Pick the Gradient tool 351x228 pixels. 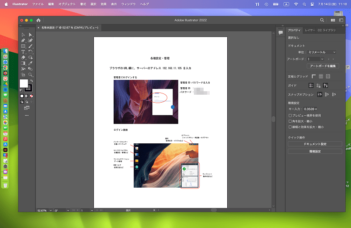[23, 63]
